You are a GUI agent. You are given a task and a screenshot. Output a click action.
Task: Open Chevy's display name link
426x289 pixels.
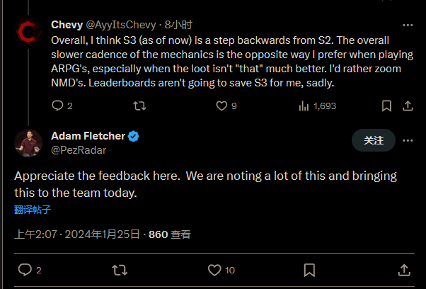[x=67, y=24]
